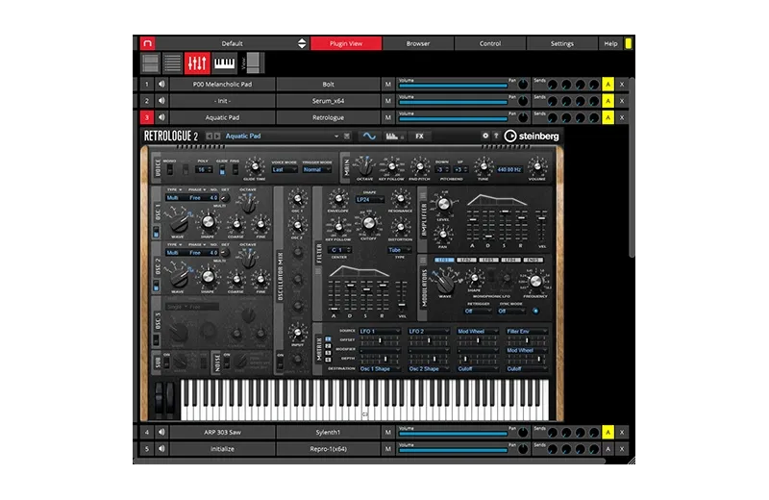Screen dimensions: 769x500
Task: Expand the Voice Mode Last dropdown
Action: tap(285, 169)
